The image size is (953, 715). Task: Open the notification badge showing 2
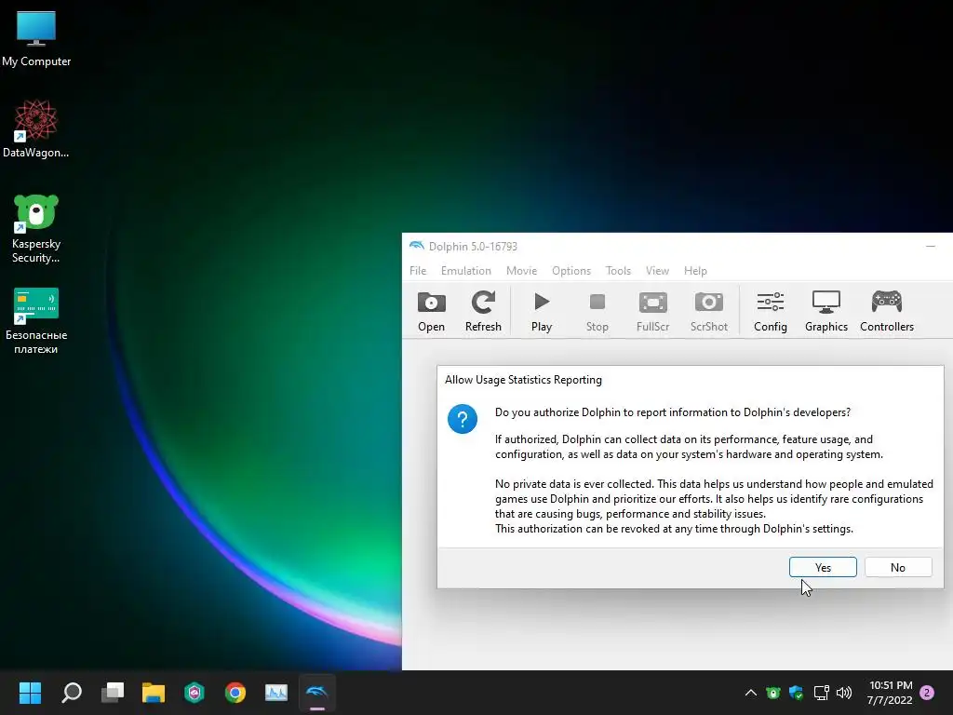[x=927, y=693]
